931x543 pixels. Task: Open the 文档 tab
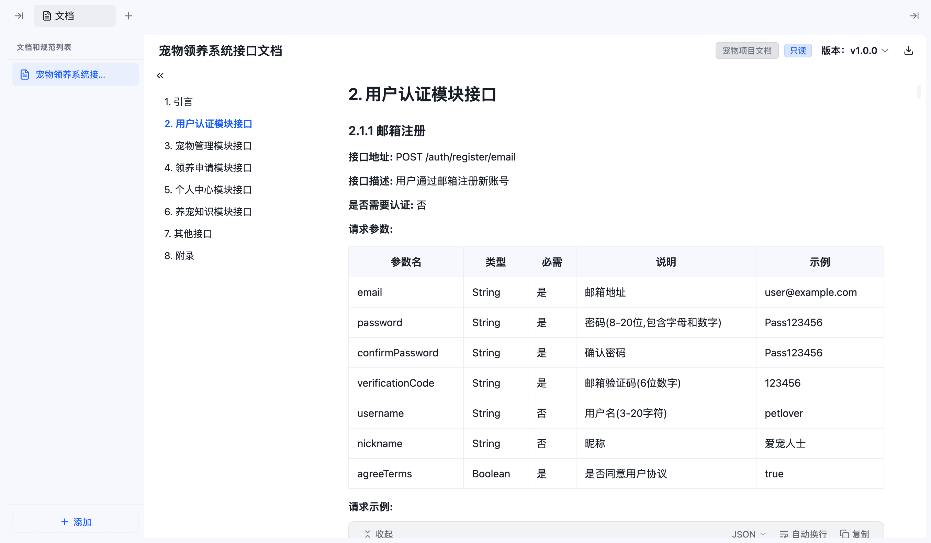tap(75, 16)
